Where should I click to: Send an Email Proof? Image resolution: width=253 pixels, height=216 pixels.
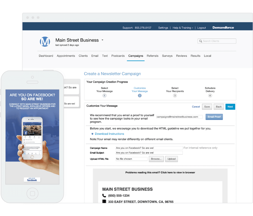pyautogui.click(x=214, y=117)
